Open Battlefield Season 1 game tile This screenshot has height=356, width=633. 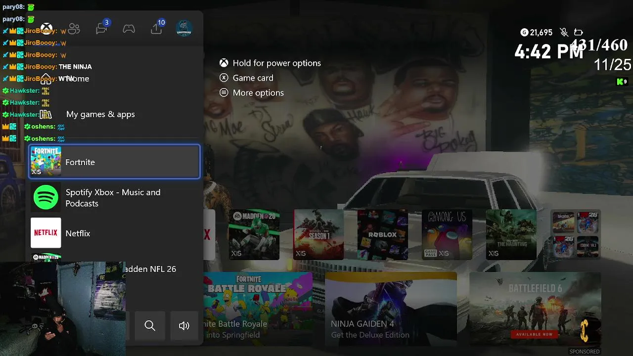(318, 234)
